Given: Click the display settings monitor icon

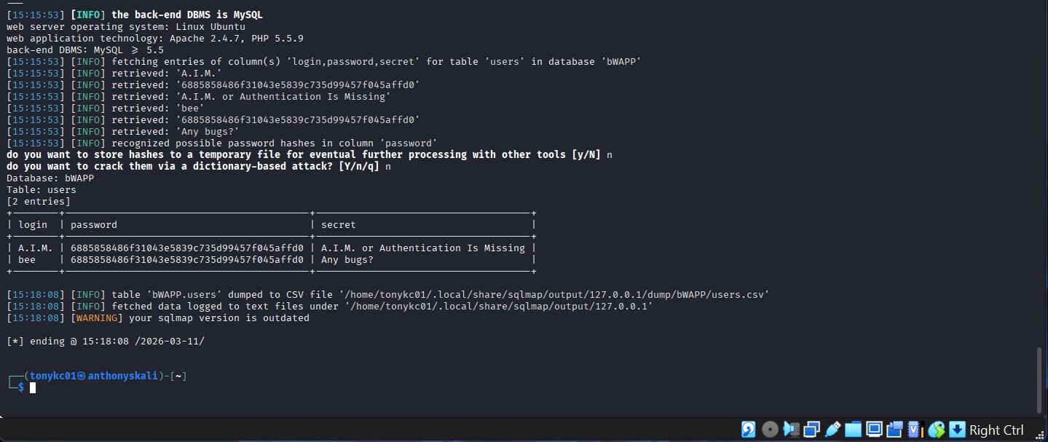Looking at the screenshot, I should [x=874, y=430].
